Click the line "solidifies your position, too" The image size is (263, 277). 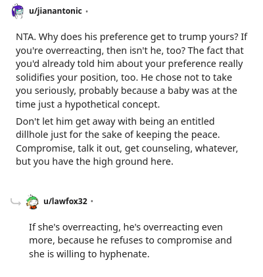(124, 77)
